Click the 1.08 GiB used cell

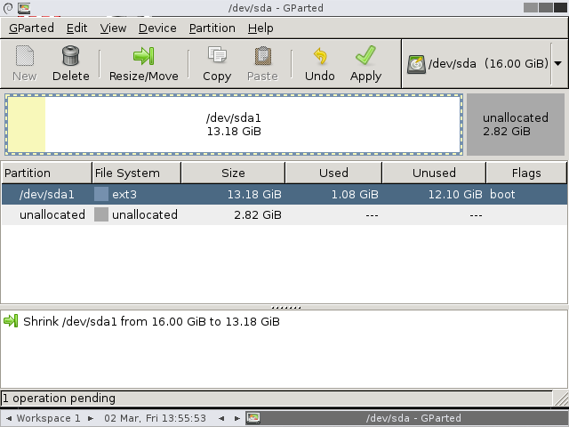355,194
